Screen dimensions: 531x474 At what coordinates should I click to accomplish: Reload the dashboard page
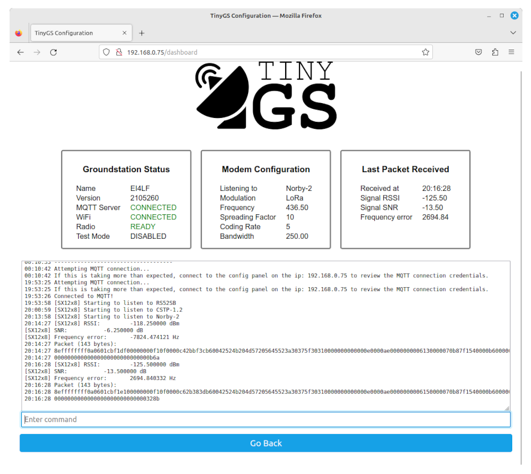pyautogui.click(x=54, y=52)
